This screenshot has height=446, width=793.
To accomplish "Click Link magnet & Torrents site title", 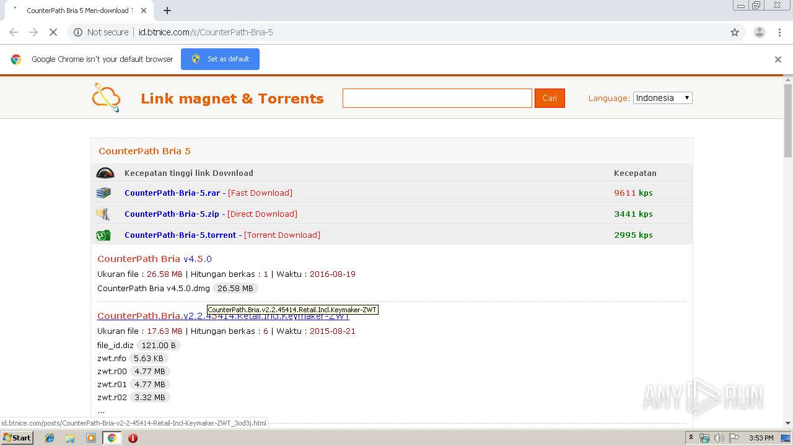I will [232, 98].
